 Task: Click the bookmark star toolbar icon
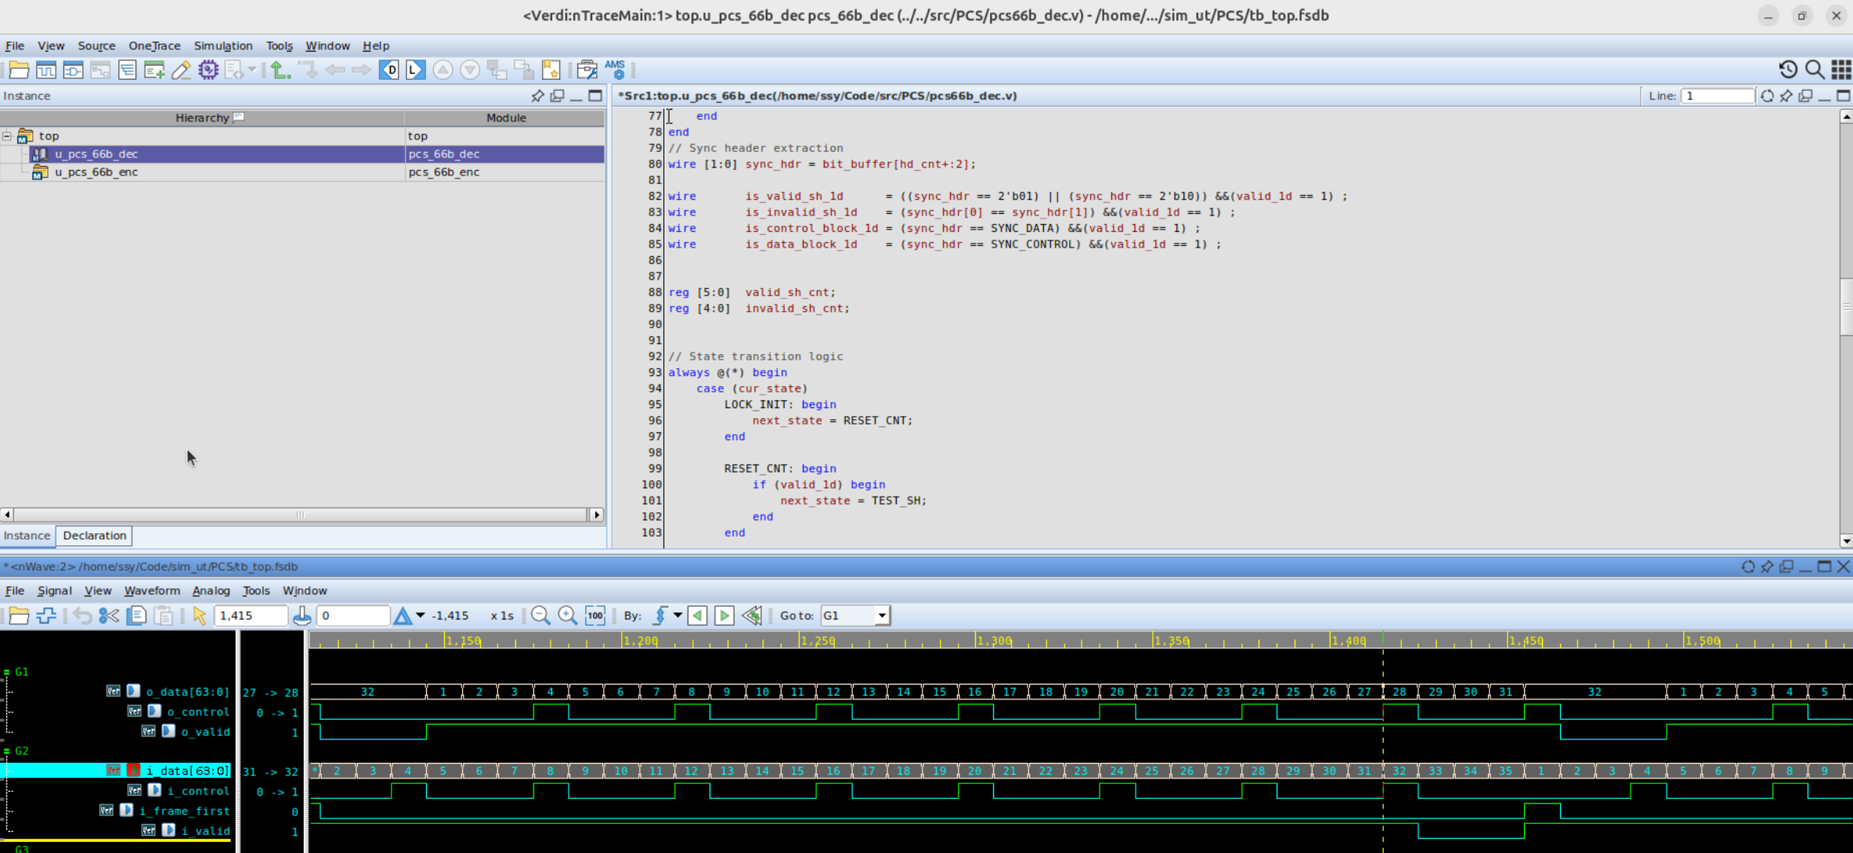[x=551, y=70]
